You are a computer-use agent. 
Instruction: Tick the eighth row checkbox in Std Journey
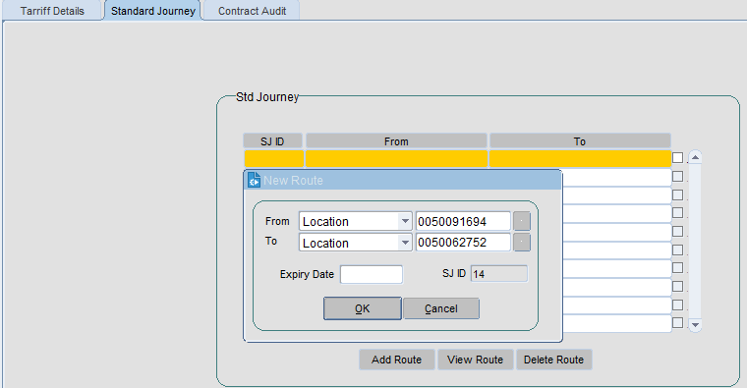(x=677, y=286)
